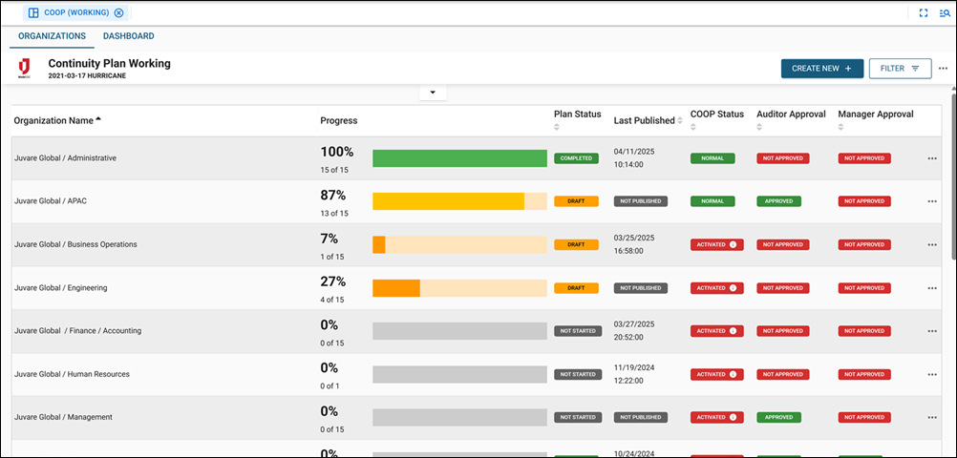This screenshot has height=458, width=957.
Task: Sort by Last Published column
Action: pyautogui.click(x=645, y=120)
